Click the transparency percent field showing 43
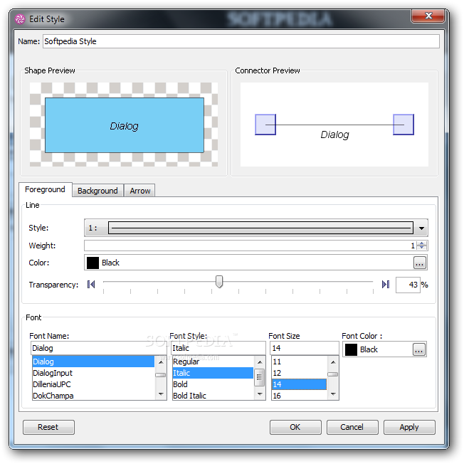Viewport: 464px width, 464px height. click(408, 285)
